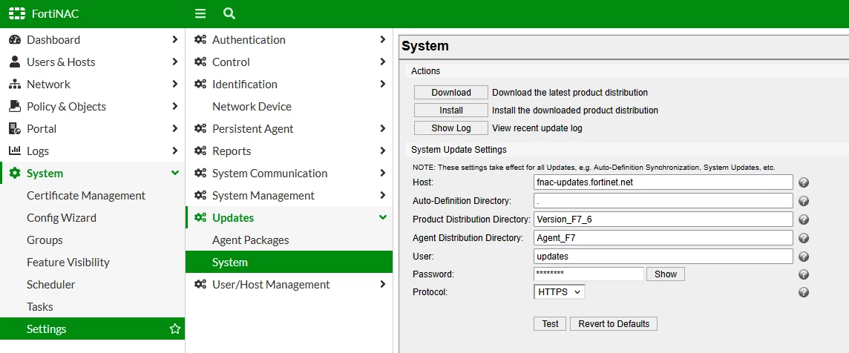Open the search magnifier icon

click(229, 13)
